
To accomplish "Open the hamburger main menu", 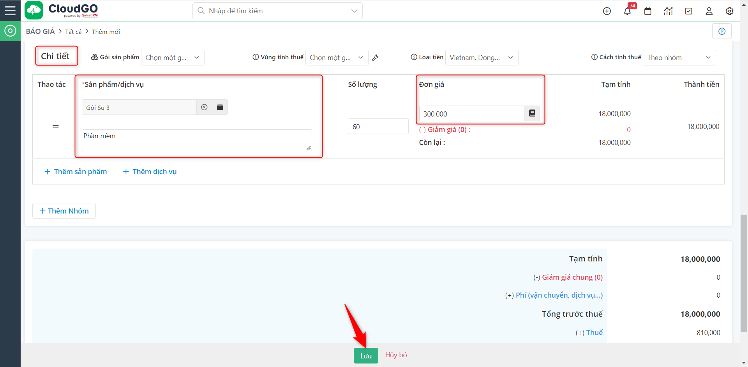I will [10, 11].
